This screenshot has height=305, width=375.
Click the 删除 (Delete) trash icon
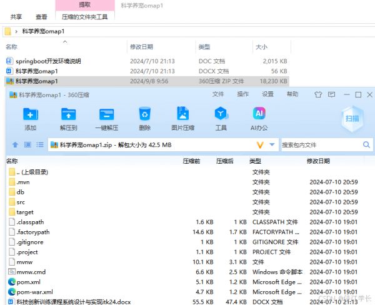click(x=145, y=114)
